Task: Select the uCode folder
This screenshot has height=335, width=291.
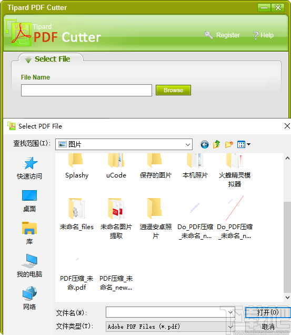Action: (x=116, y=166)
